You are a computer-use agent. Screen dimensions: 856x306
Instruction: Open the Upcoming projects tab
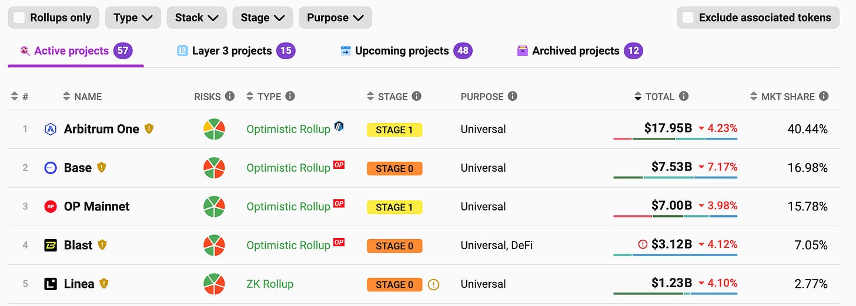[402, 51]
